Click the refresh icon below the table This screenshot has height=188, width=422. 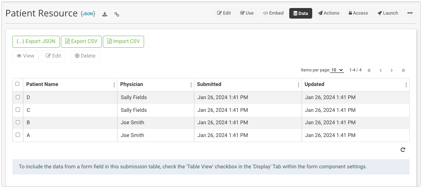tap(403, 149)
